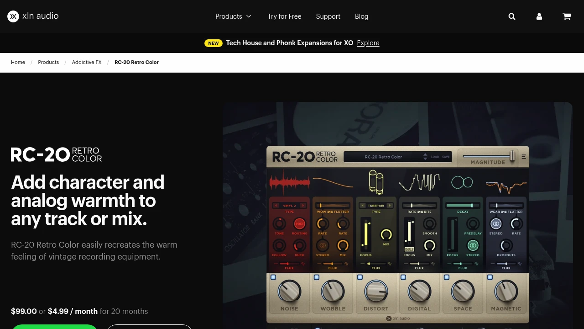Toggle the orange STEREO button in Wobble module
Image resolution: width=584 pixels, height=329 pixels.
(x=323, y=245)
